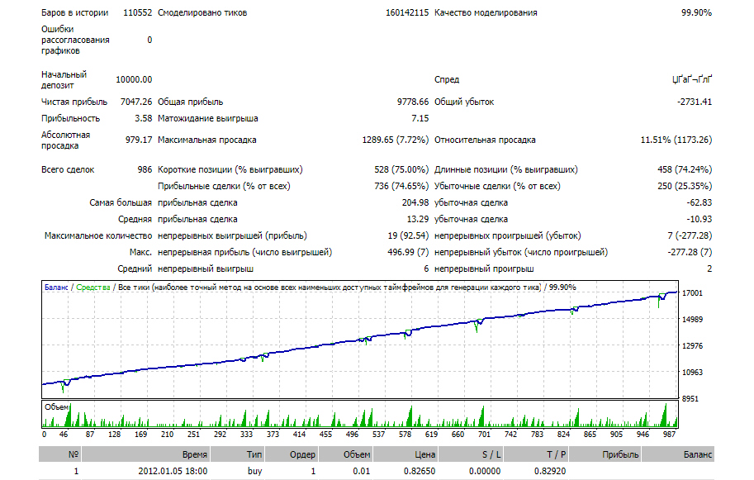Click profit trades value 736 (74.65%)
This screenshot has width=754, height=480.
click(x=401, y=186)
